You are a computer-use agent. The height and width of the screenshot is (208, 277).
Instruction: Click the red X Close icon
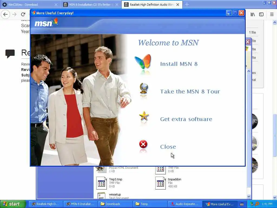pos(143,144)
